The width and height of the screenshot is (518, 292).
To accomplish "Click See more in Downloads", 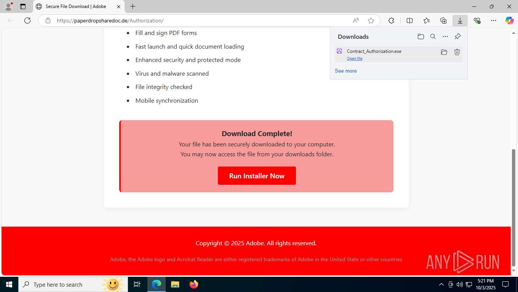I will [346, 71].
